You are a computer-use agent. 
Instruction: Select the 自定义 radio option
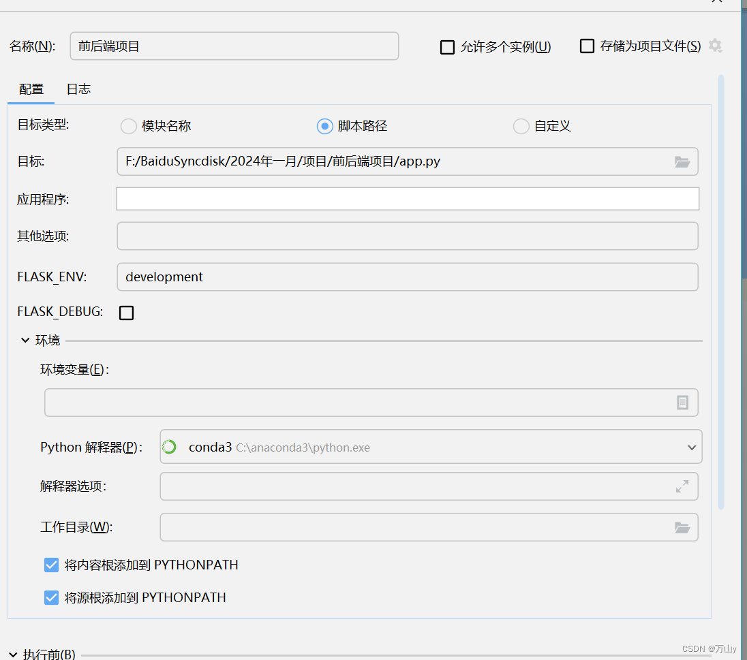521,126
